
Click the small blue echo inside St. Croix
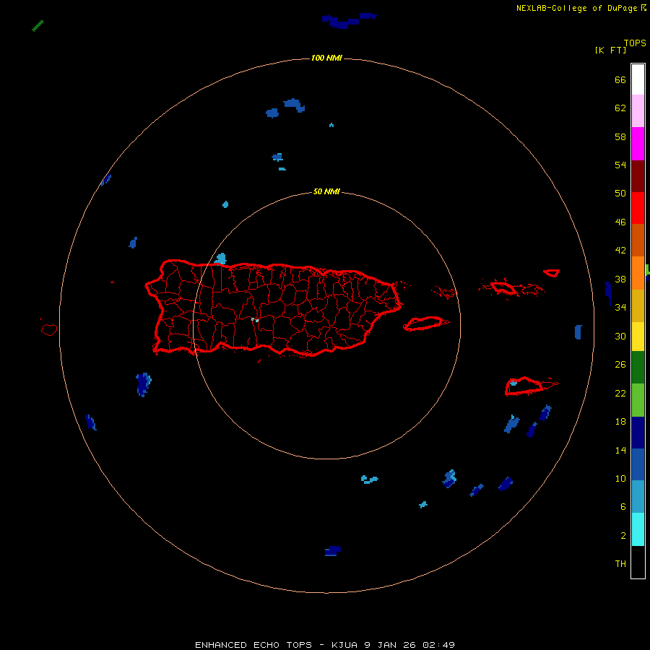(x=513, y=383)
